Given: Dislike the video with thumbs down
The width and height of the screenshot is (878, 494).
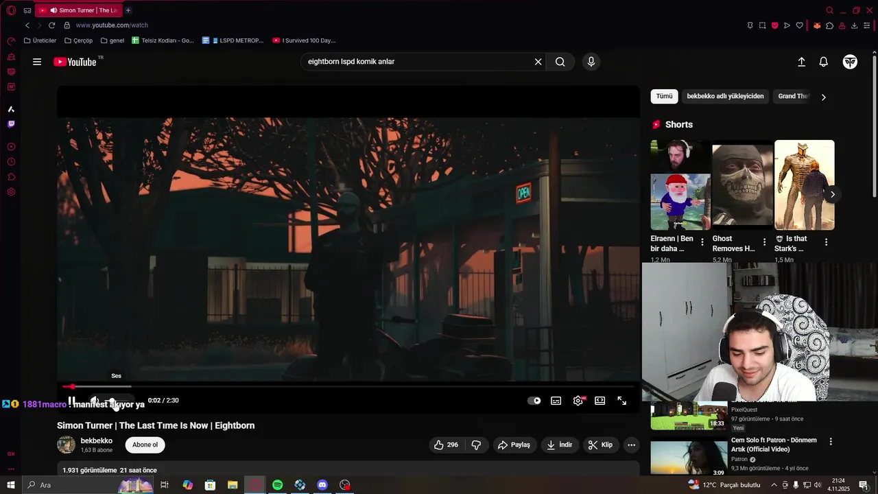Looking at the screenshot, I should (476, 445).
